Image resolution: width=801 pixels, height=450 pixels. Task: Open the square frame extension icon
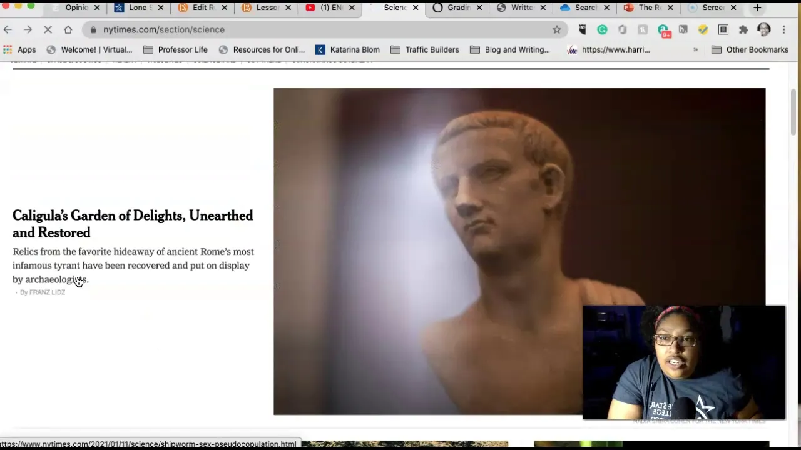pos(723,29)
